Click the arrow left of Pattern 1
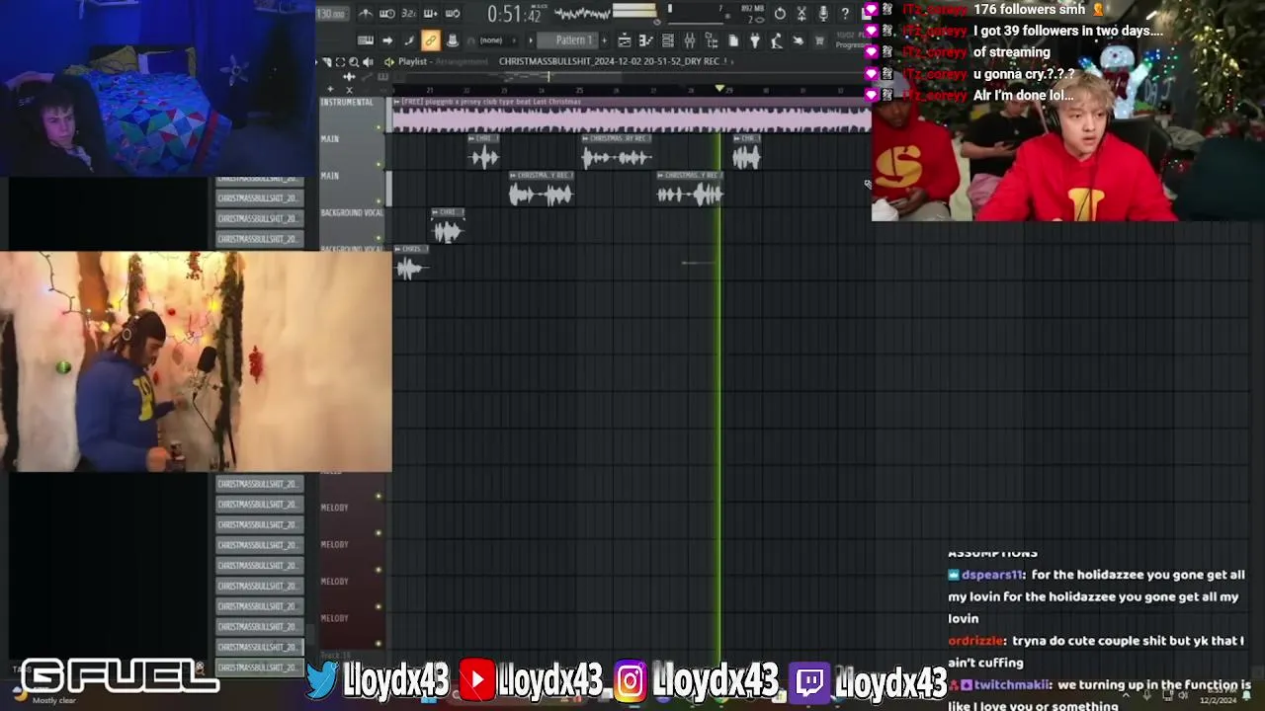This screenshot has height=711, width=1265. pos(531,40)
